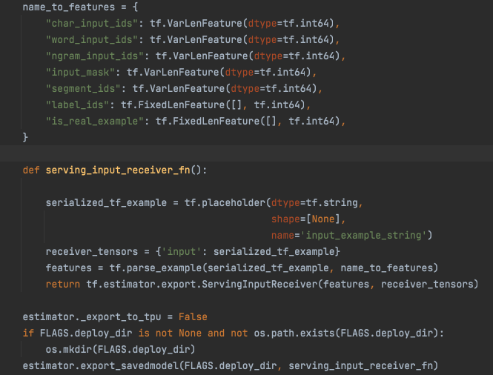Click the "is_real_example" string key
Image resolution: width=493 pixels, height=375 pixels.
95,122
